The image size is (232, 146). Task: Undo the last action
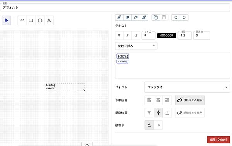pyautogui.click(x=176, y=17)
